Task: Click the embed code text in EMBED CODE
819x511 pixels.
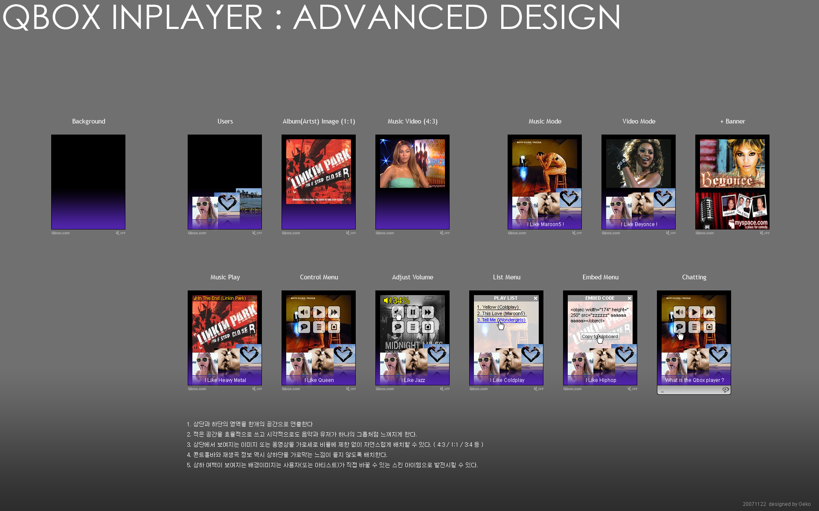Action: 600,315
